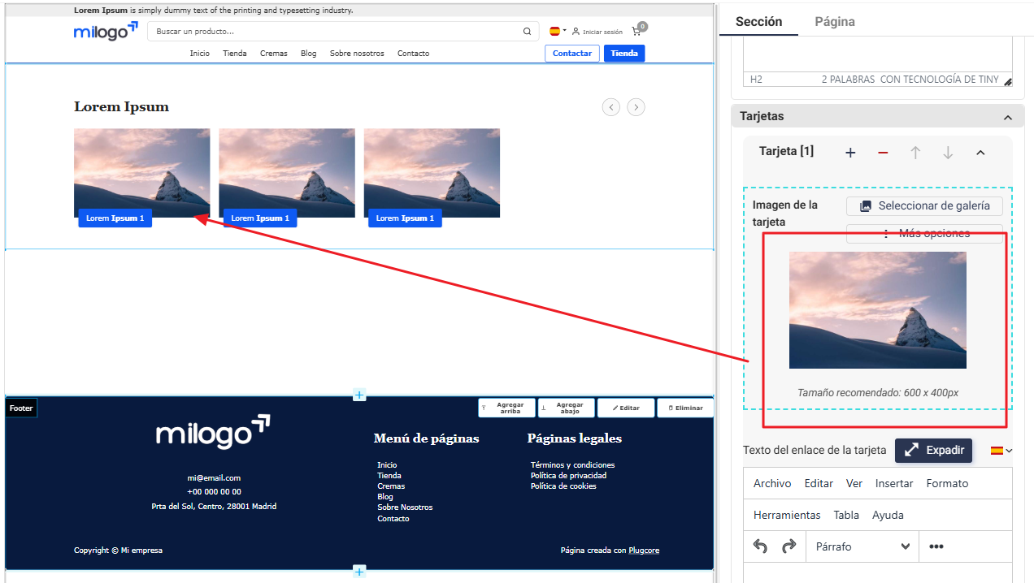
Task: Open Cremas in the top navigation
Action: tap(274, 54)
